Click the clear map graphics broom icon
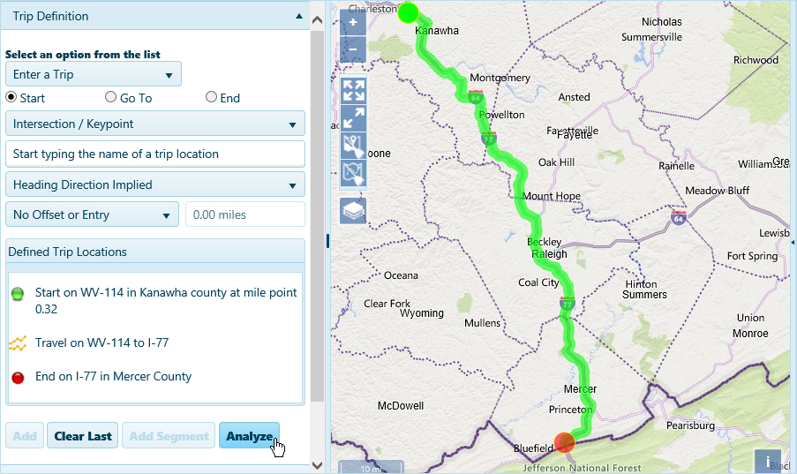 tap(353, 174)
